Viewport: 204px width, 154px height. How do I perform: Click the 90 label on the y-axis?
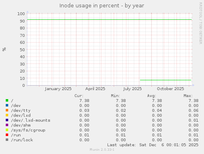[x=22, y=21]
